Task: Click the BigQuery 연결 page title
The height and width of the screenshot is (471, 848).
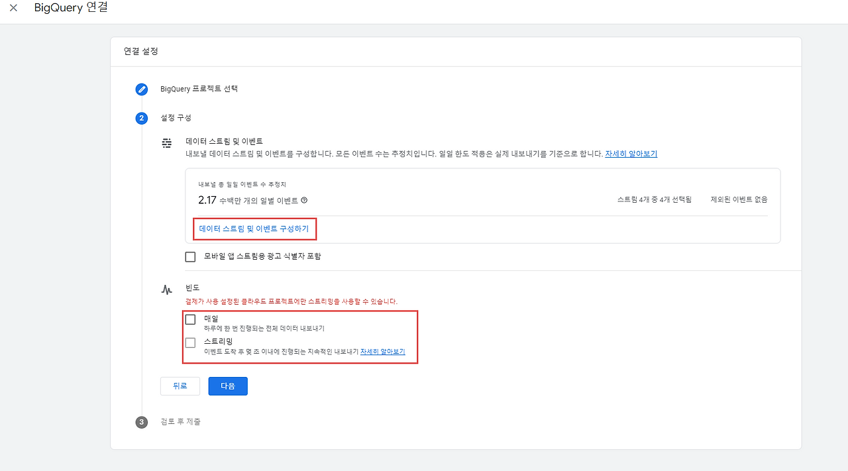Action: [x=71, y=8]
